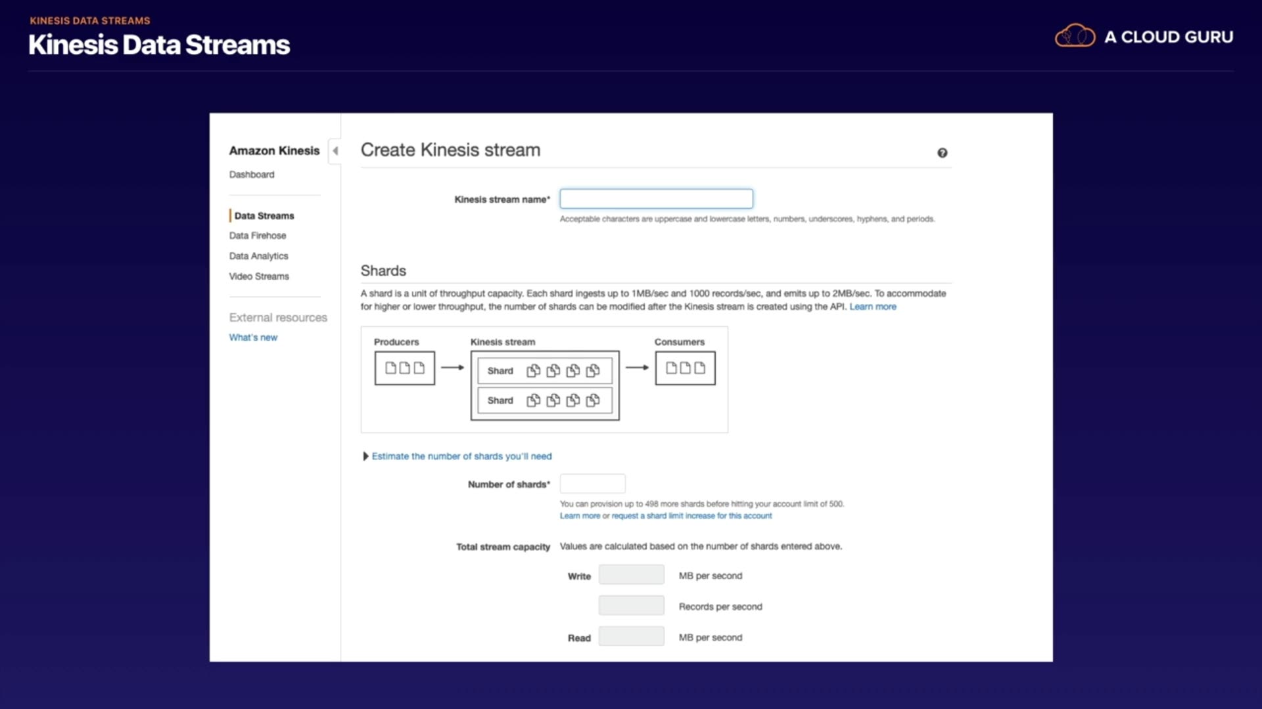Click the second Shard row in diagram
Screen dimensions: 1262x709
(x=544, y=400)
